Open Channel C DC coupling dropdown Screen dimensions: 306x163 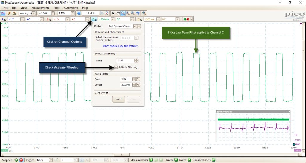[132, 19]
